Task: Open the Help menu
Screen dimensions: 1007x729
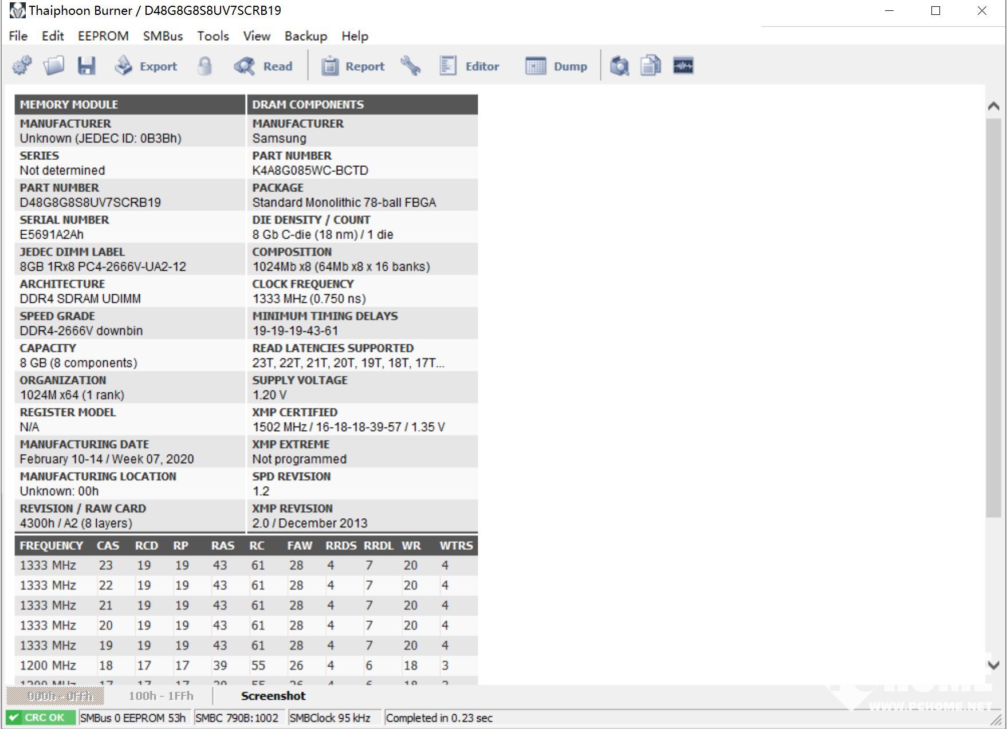Action: (355, 36)
